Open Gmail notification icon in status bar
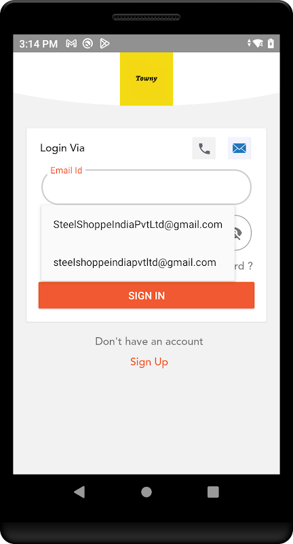Image resolution: width=293 pixels, height=544 pixels. click(x=71, y=44)
